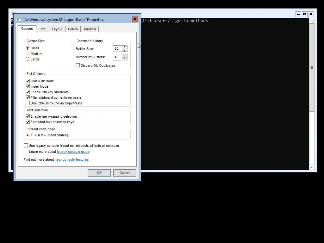Click console scrollbar down arrow

(312, 167)
